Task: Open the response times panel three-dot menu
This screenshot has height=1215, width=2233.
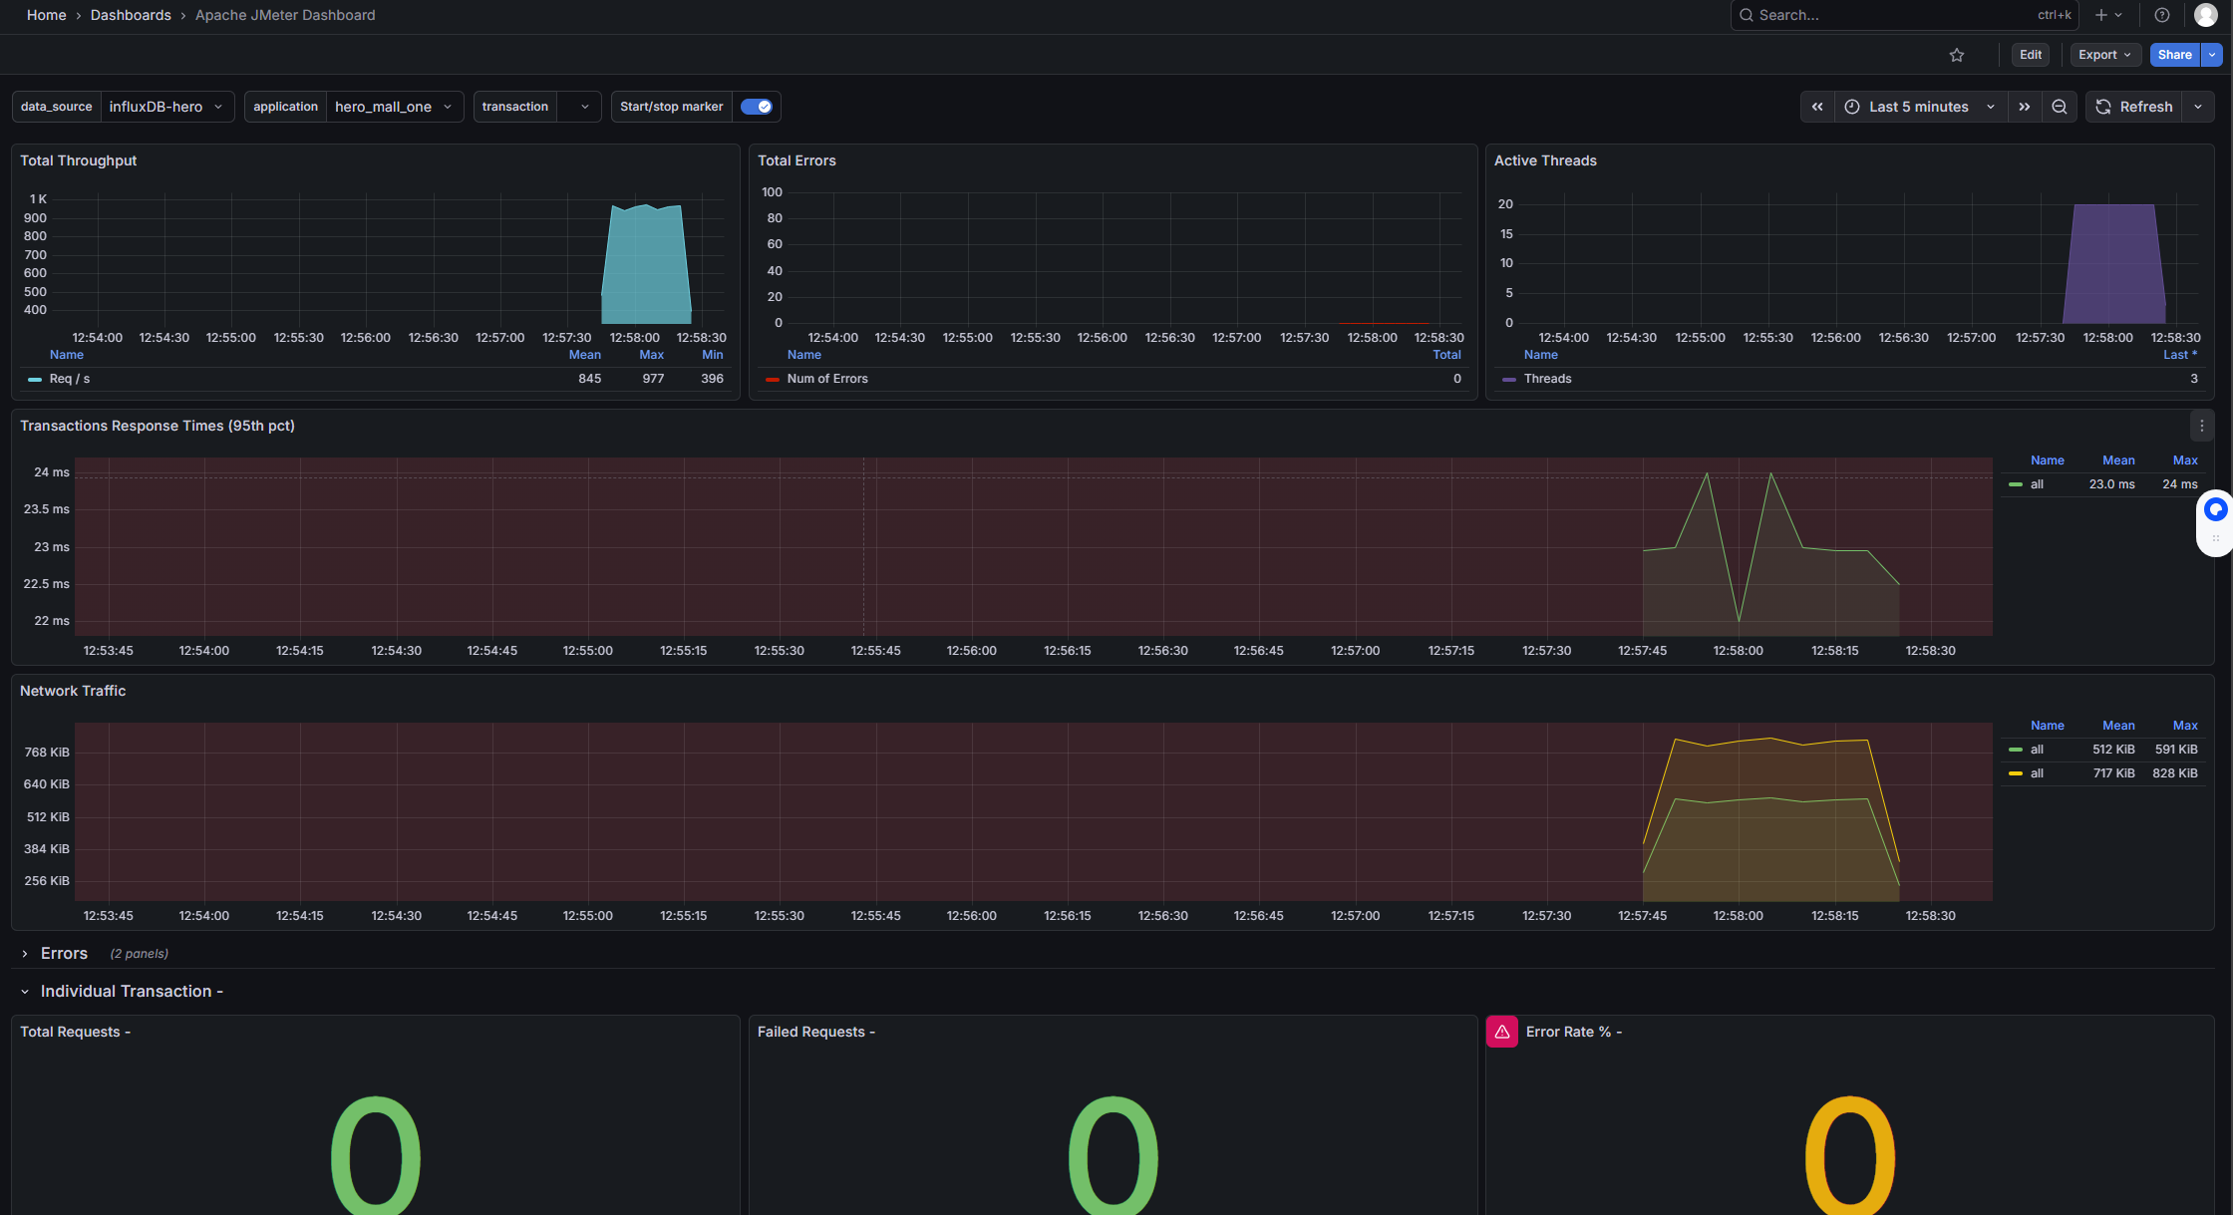Action: point(2201,426)
